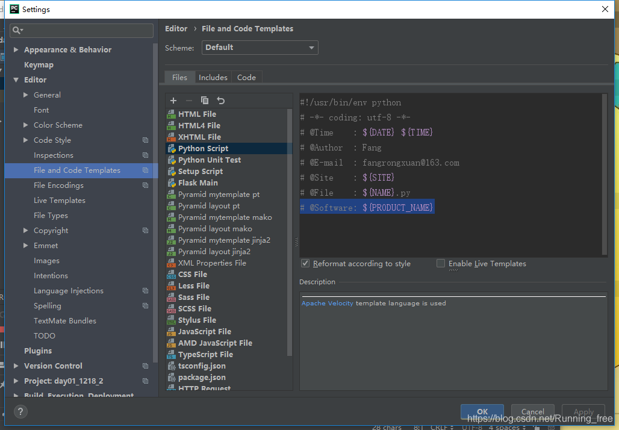This screenshot has width=619, height=430.
Task: Click the tsconfig.json file icon
Action: 172,366
